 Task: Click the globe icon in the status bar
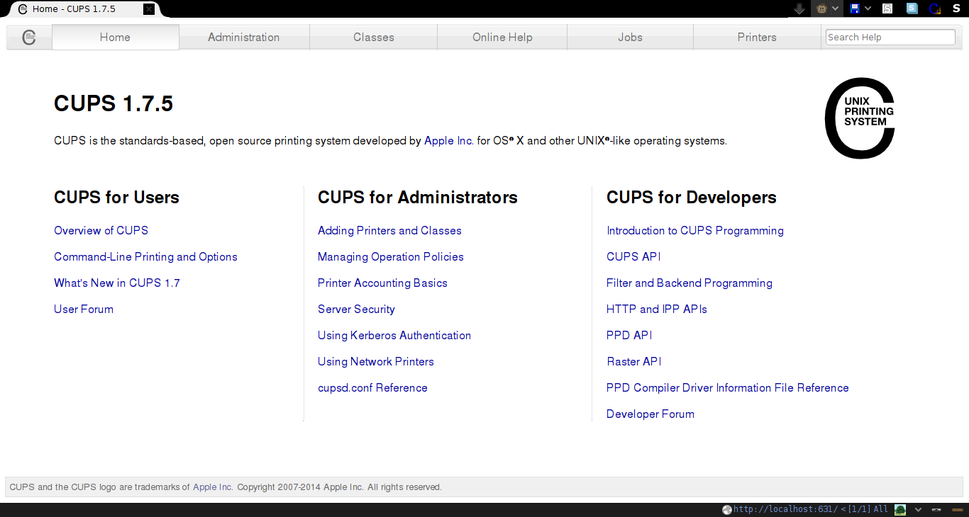tap(726, 509)
